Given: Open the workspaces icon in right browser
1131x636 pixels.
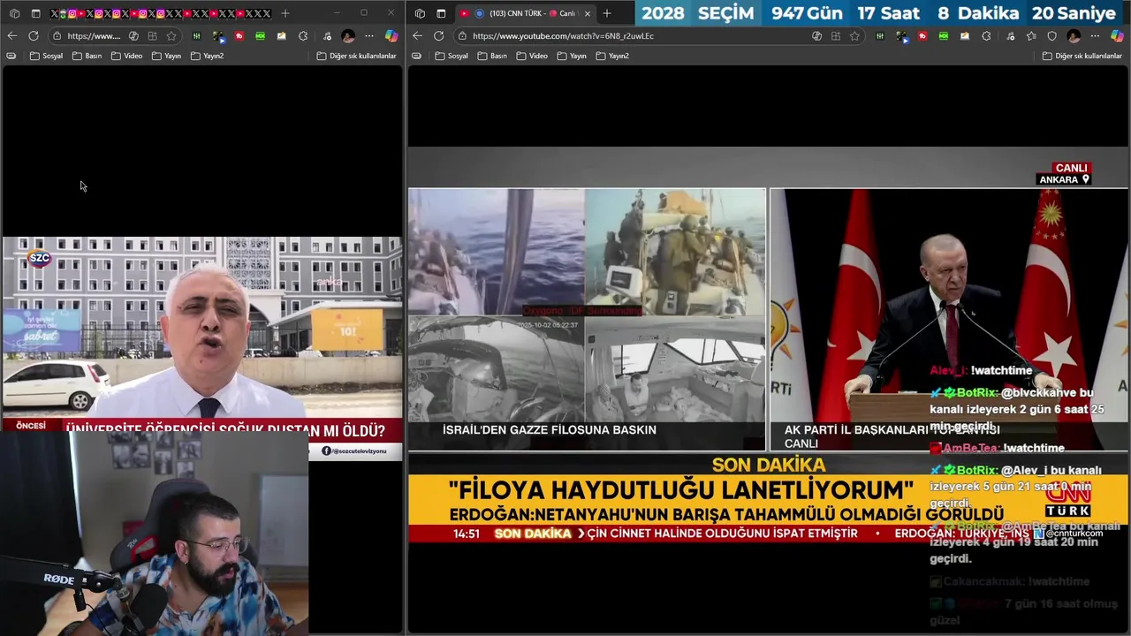Looking at the screenshot, I should pos(420,13).
